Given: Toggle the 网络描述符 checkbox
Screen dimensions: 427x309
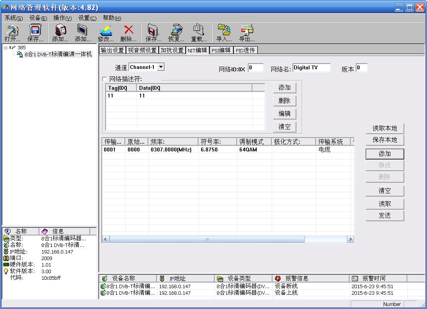Looking at the screenshot, I should (104, 79).
